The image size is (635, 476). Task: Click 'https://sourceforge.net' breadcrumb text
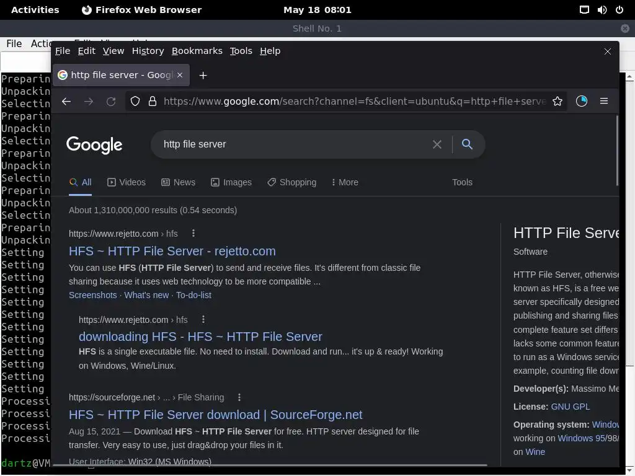pos(112,397)
